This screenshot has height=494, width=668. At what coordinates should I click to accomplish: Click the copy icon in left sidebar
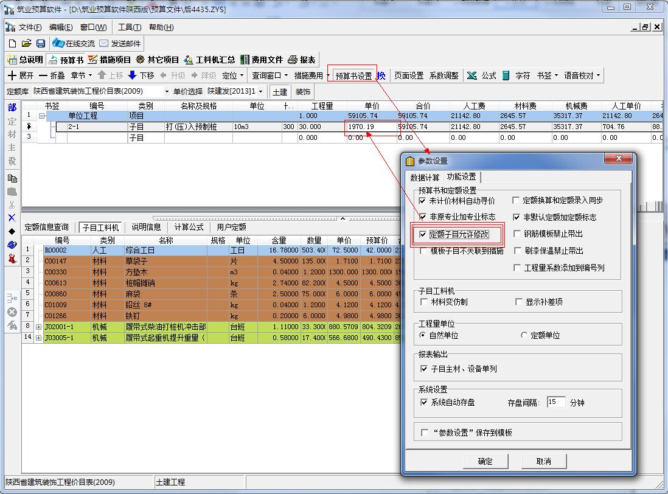[x=12, y=178]
